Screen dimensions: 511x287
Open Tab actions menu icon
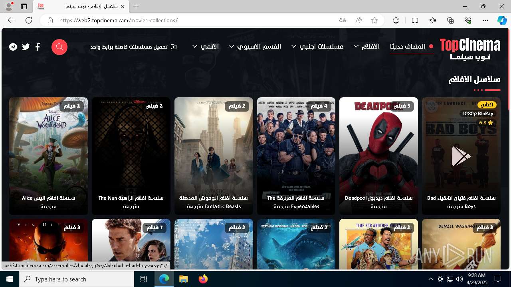[24, 6]
